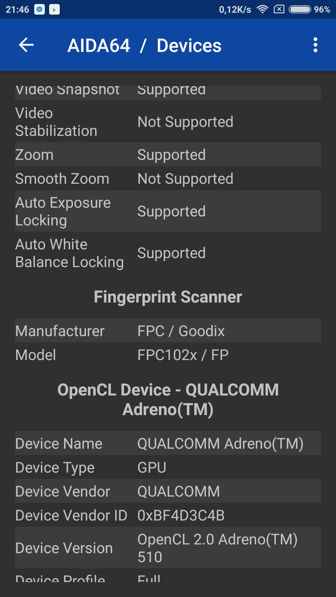This screenshot has height=597, width=336.
Task: Open the three-dot overflow menu
Action: pyautogui.click(x=315, y=45)
